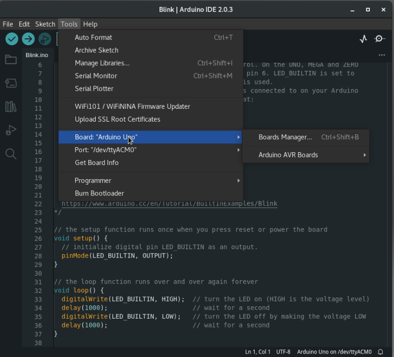This screenshot has width=394, height=357.
Task: Open the Help menu
Action: point(90,24)
